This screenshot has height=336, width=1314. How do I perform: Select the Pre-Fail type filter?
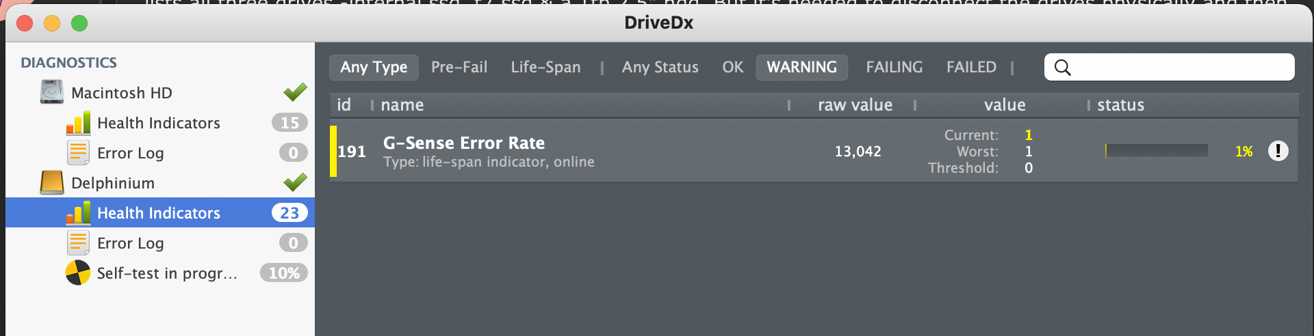point(459,67)
